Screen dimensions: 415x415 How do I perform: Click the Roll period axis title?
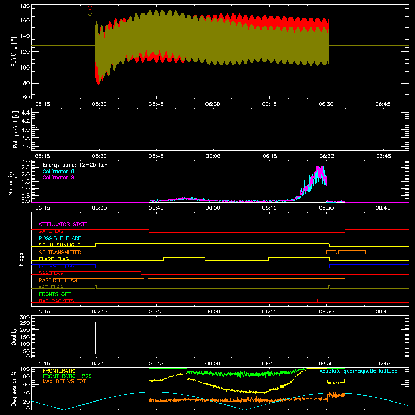point(16,129)
